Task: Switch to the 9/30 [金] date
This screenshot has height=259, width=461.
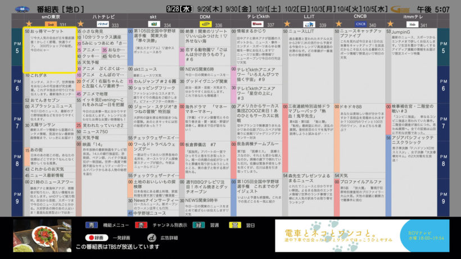Action: (x=239, y=9)
